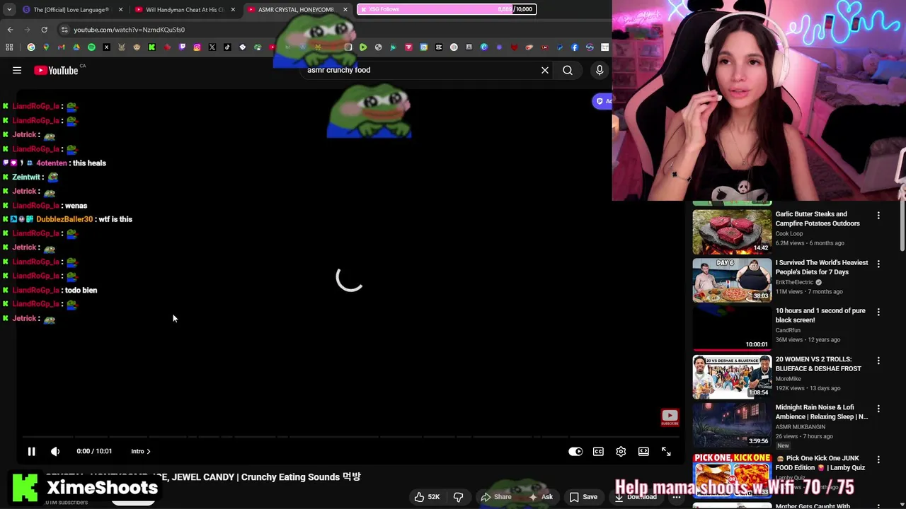Open 20 Women vs 2 Trolls thumbnail
Viewport: 906px width, 509px height.
pyautogui.click(x=732, y=377)
